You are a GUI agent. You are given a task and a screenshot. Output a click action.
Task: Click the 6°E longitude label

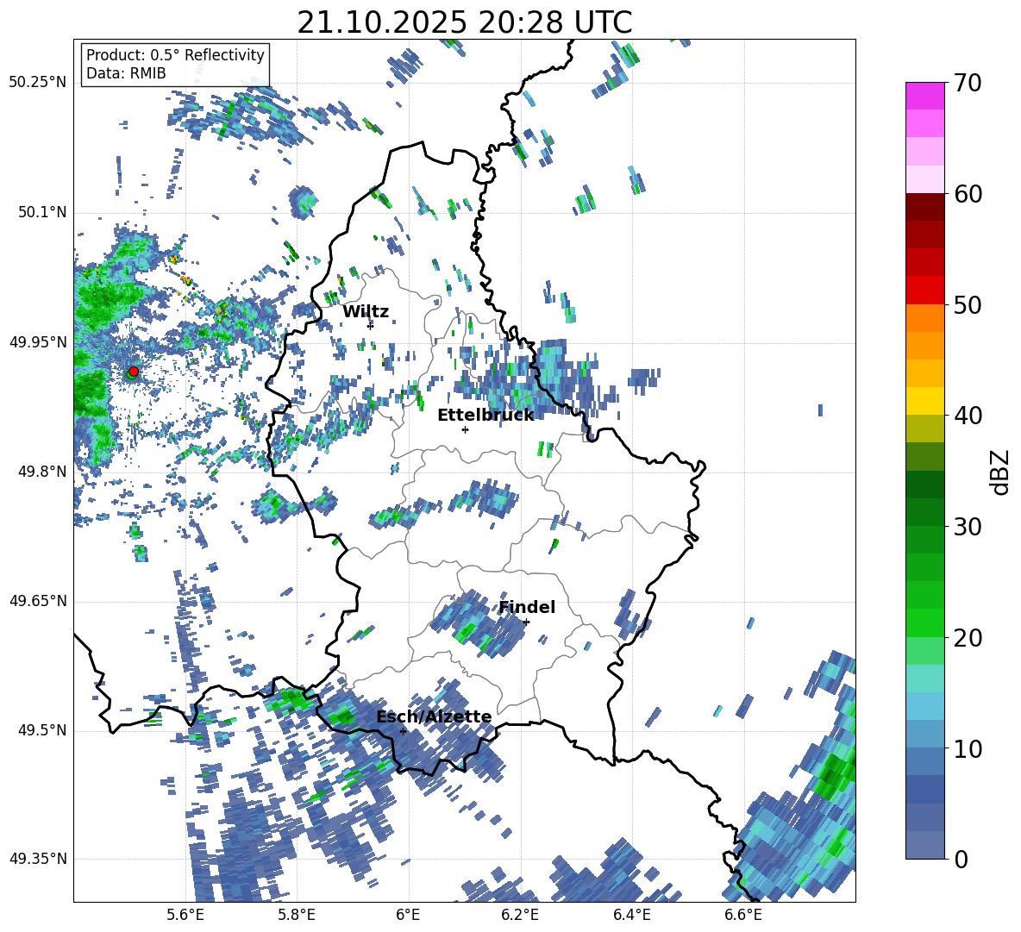pyautogui.click(x=408, y=915)
